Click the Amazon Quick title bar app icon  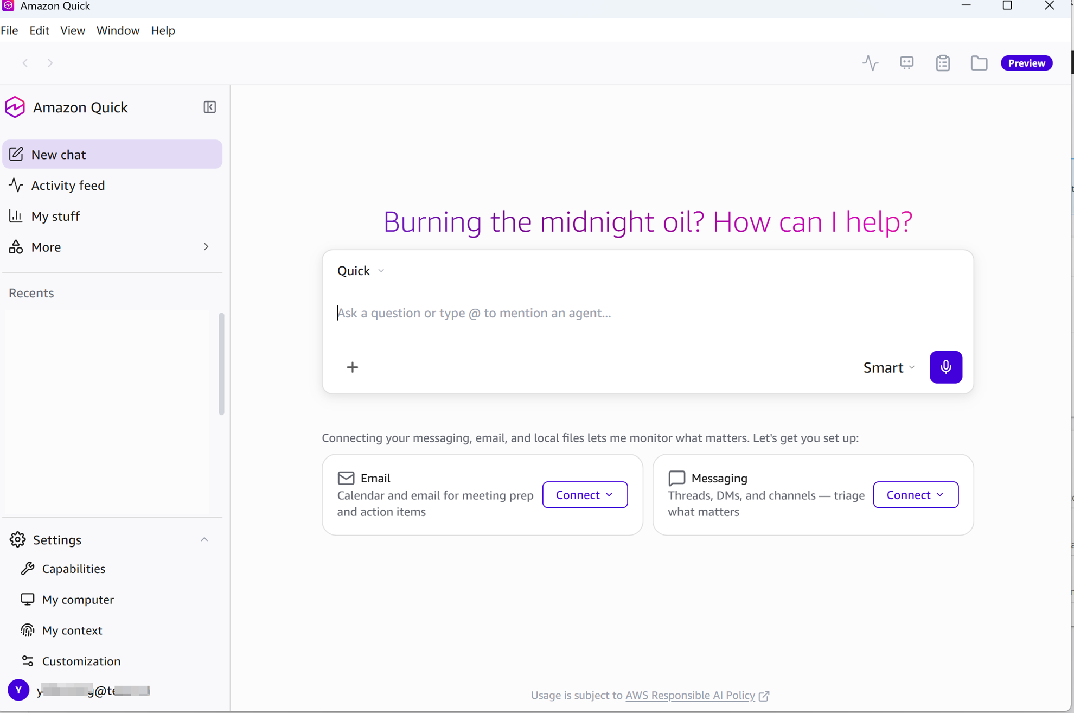pos(8,6)
